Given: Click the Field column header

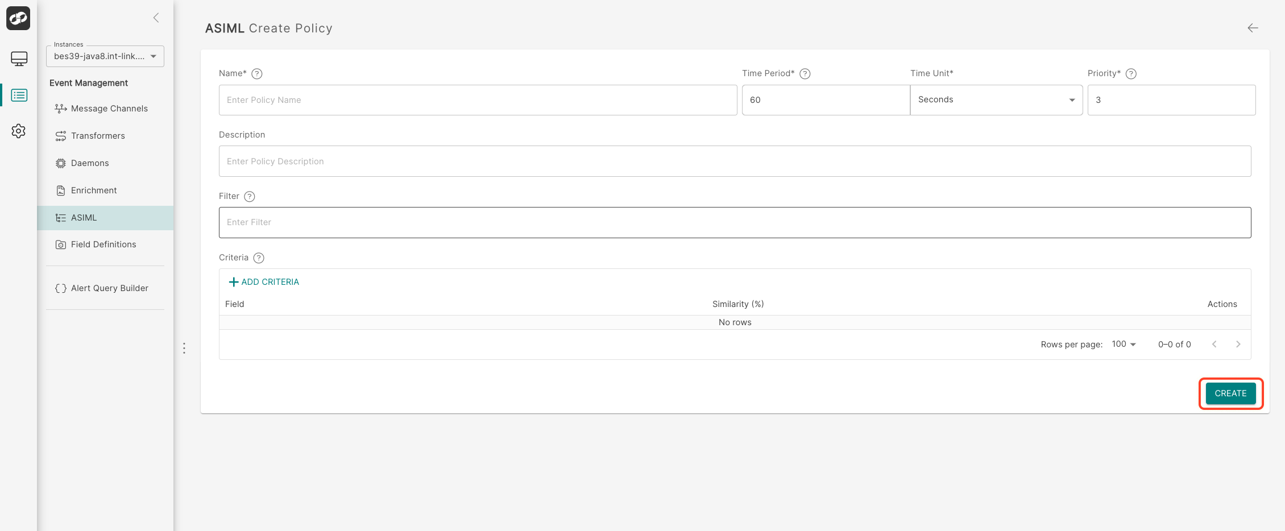Looking at the screenshot, I should [x=235, y=304].
